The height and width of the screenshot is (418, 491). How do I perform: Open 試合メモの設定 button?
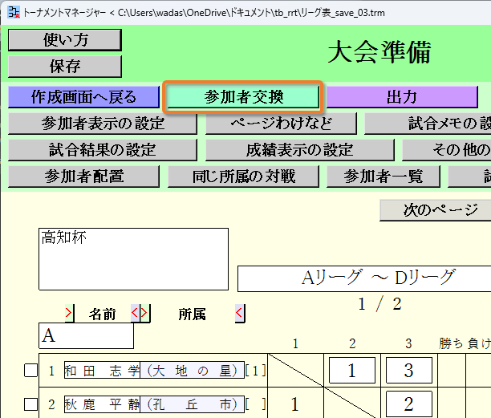pos(428,124)
